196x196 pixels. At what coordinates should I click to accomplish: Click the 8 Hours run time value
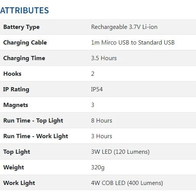coord(102,121)
